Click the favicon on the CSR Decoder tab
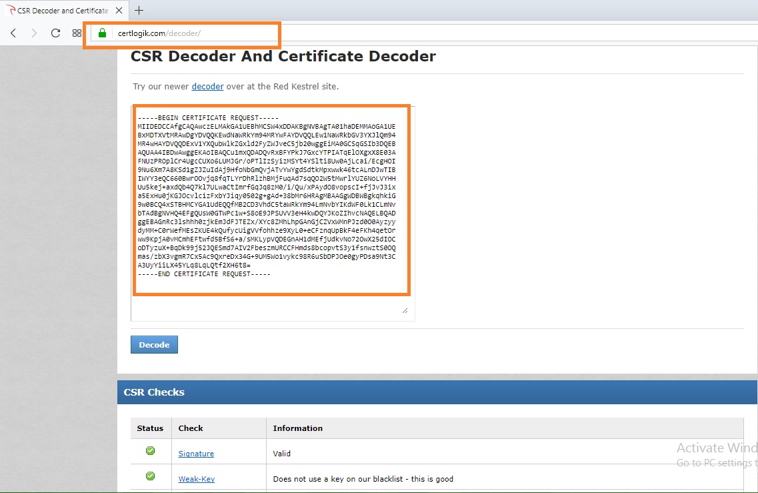758x493 pixels. tap(11, 10)
